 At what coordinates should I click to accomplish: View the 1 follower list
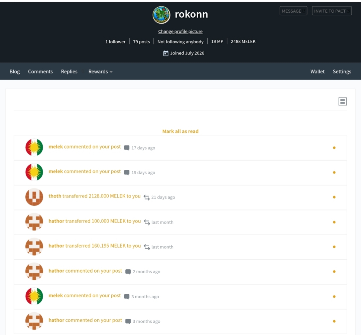tap(115, 42)
